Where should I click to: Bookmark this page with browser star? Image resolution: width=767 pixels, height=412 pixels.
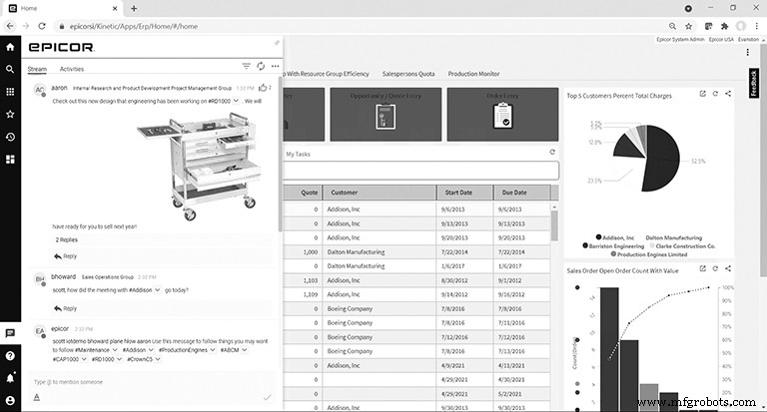[x=689, y=26]
